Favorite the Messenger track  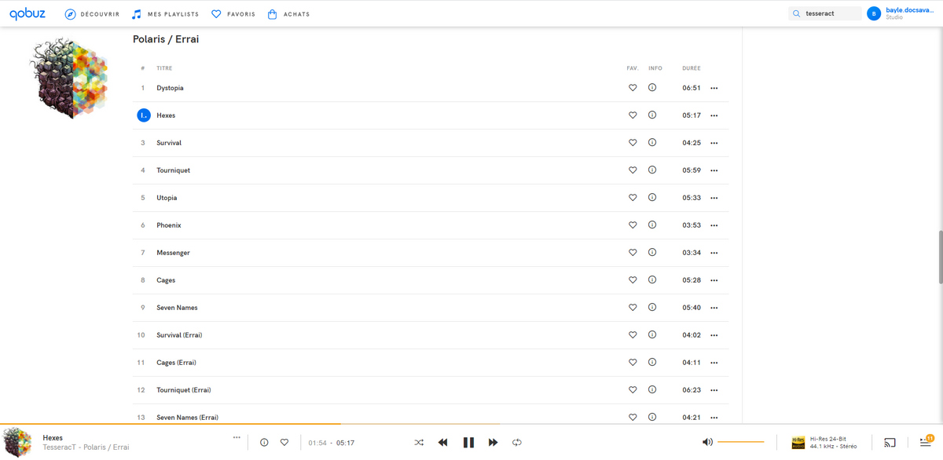tap(633, 253)
